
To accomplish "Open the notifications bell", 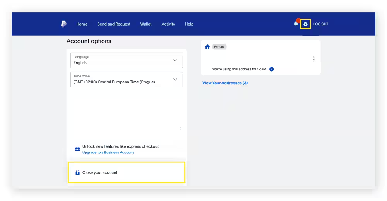I will click(296, 24).
